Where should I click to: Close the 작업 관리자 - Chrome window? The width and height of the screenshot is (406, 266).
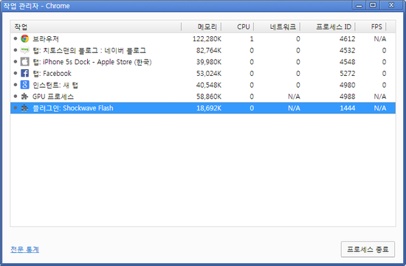coord(391,5)
